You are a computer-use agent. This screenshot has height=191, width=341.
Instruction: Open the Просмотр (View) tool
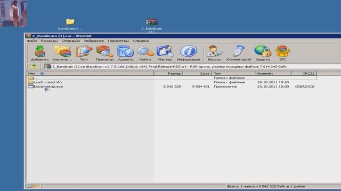pos(104,53)
